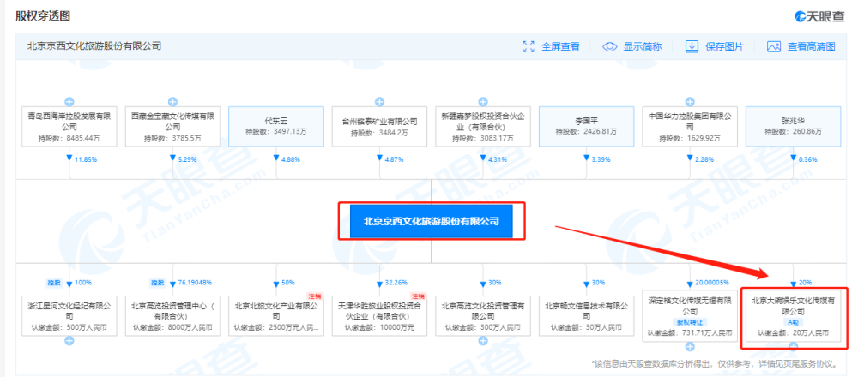Click the 控股 tag next to 76.19048%
Image resolution: width=858 pixels, height=377 pixels.
pos(156,283)
